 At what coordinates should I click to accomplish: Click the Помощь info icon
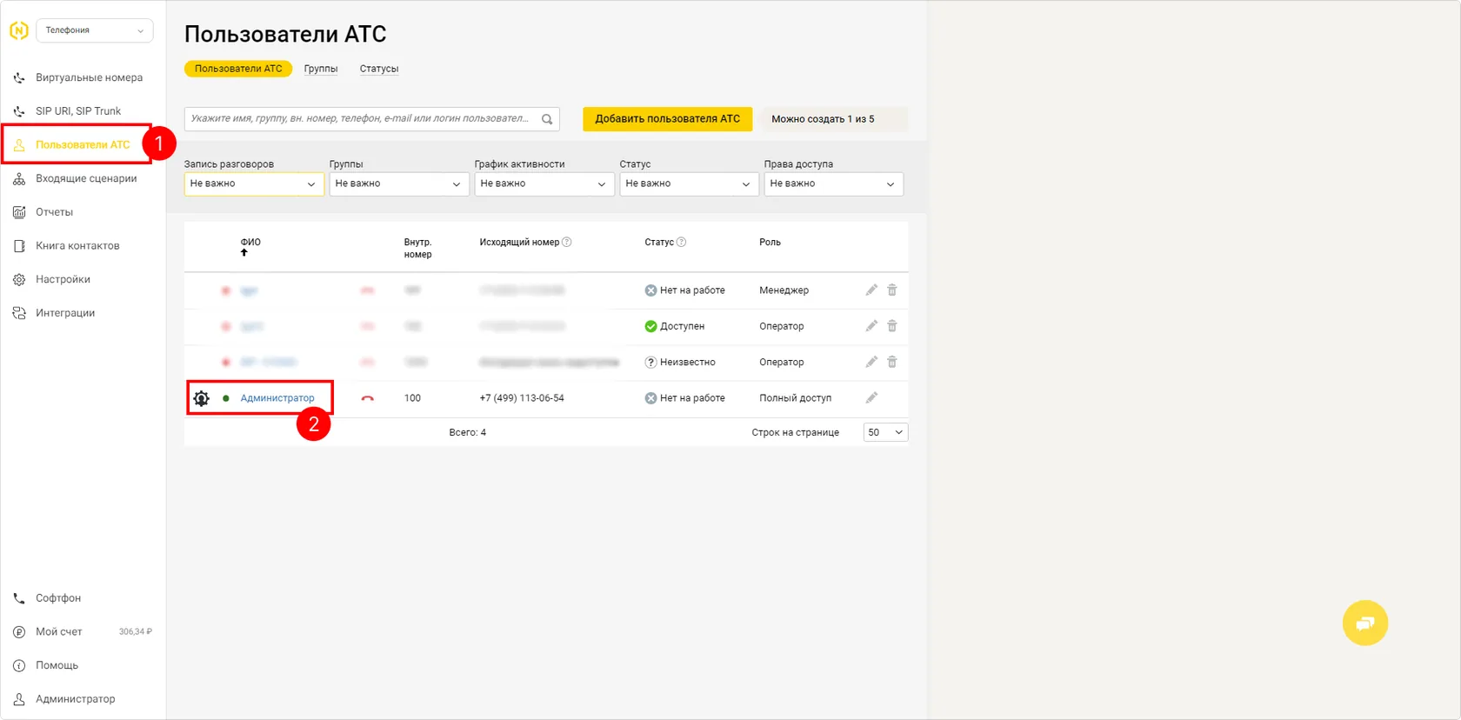click(x=19, y=665)
